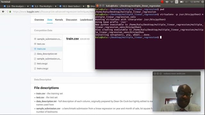Viewport: 205px width, 115px height.
Task: Click 'sample_submission.csv' in file descriptions list
Action: coord(48,109)
